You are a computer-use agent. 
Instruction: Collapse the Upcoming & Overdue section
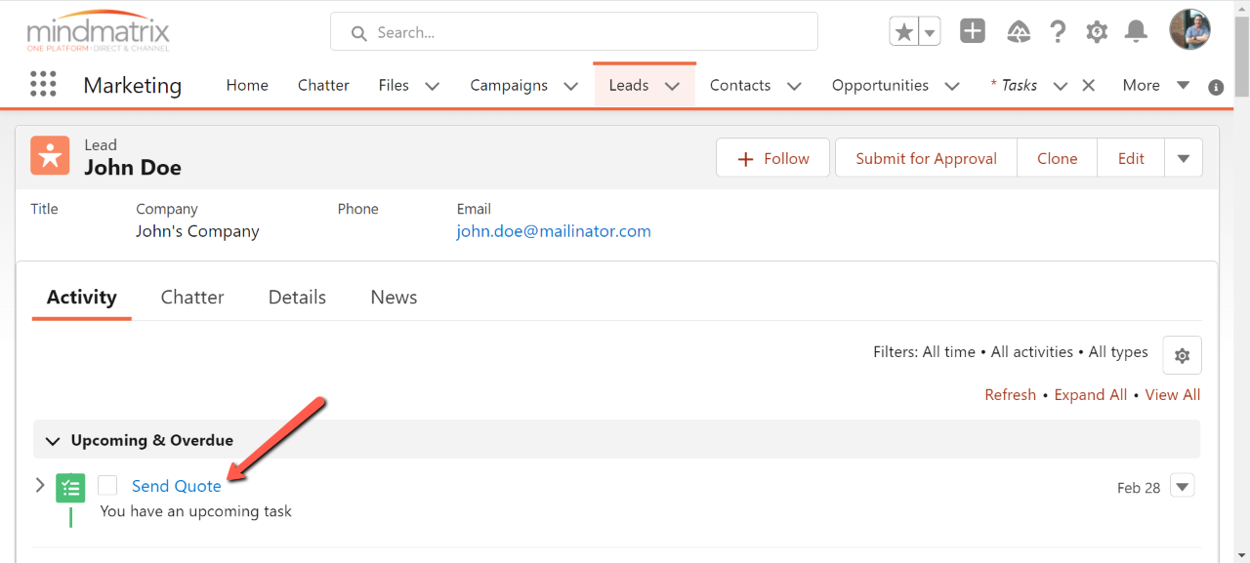coord(53,441)
